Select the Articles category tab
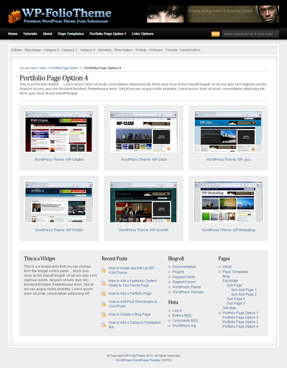 (16, 50)
